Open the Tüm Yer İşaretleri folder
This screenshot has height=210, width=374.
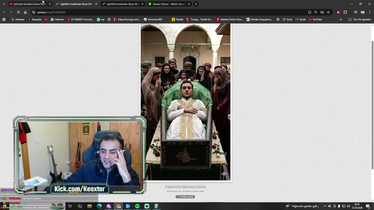coord(360,20)
